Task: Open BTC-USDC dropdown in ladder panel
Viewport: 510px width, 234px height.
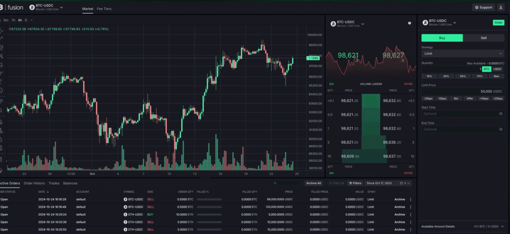Action: pos(363,24)
